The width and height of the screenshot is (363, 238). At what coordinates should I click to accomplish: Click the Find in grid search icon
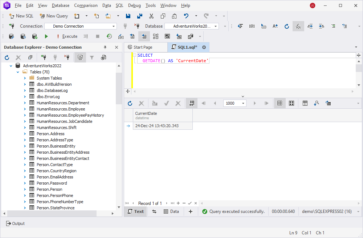tap(317, 103)
